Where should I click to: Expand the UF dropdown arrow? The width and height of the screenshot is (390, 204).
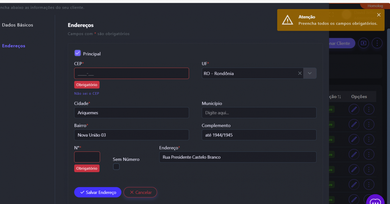tap(310, 73)
